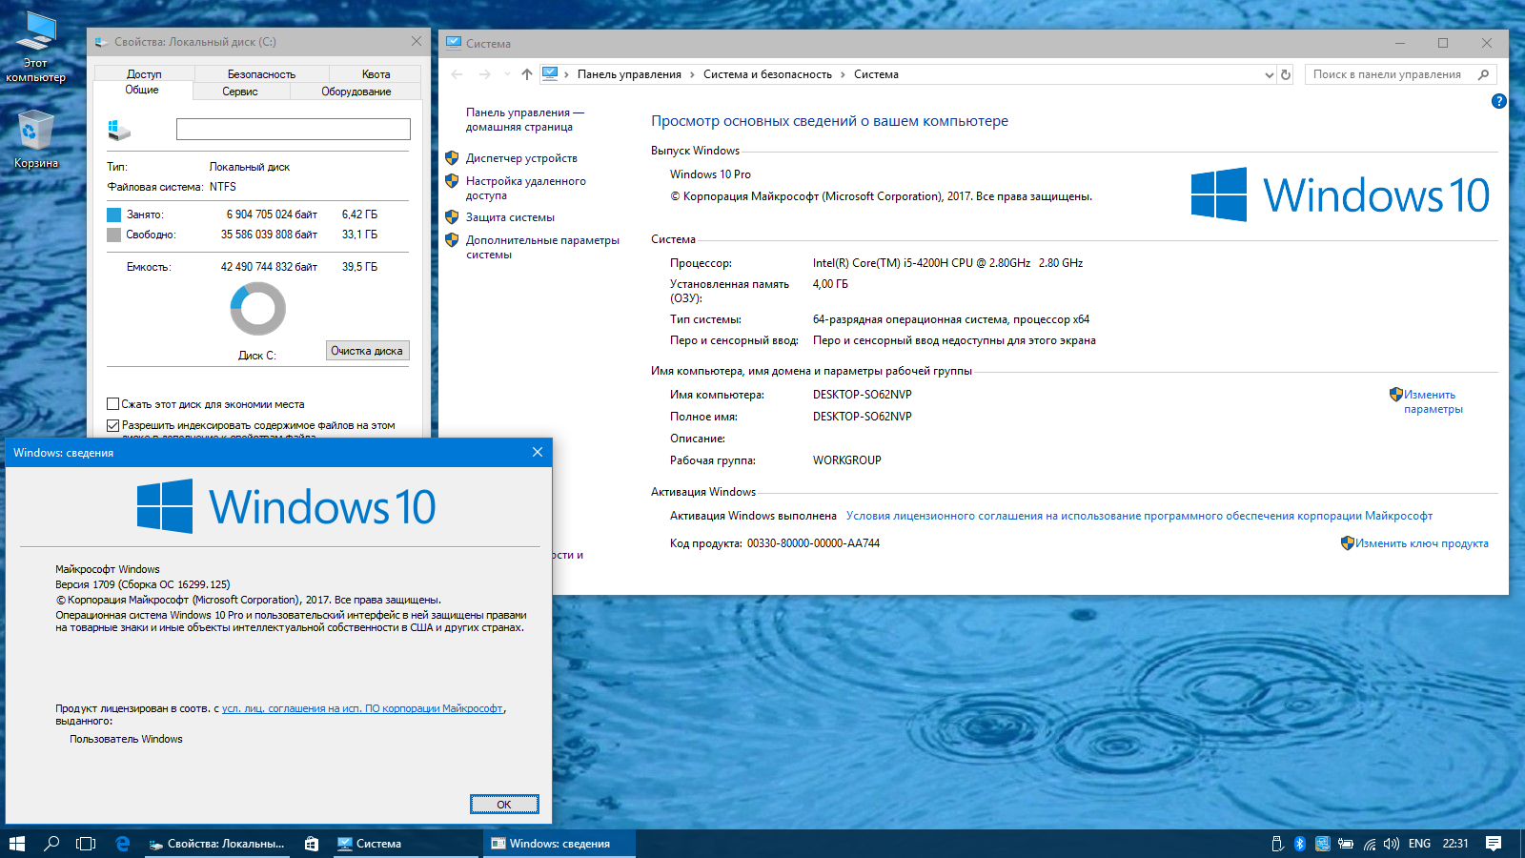Click the volume icon in system tray
Screen dimensions: 1525x858
click(1392, 844)
